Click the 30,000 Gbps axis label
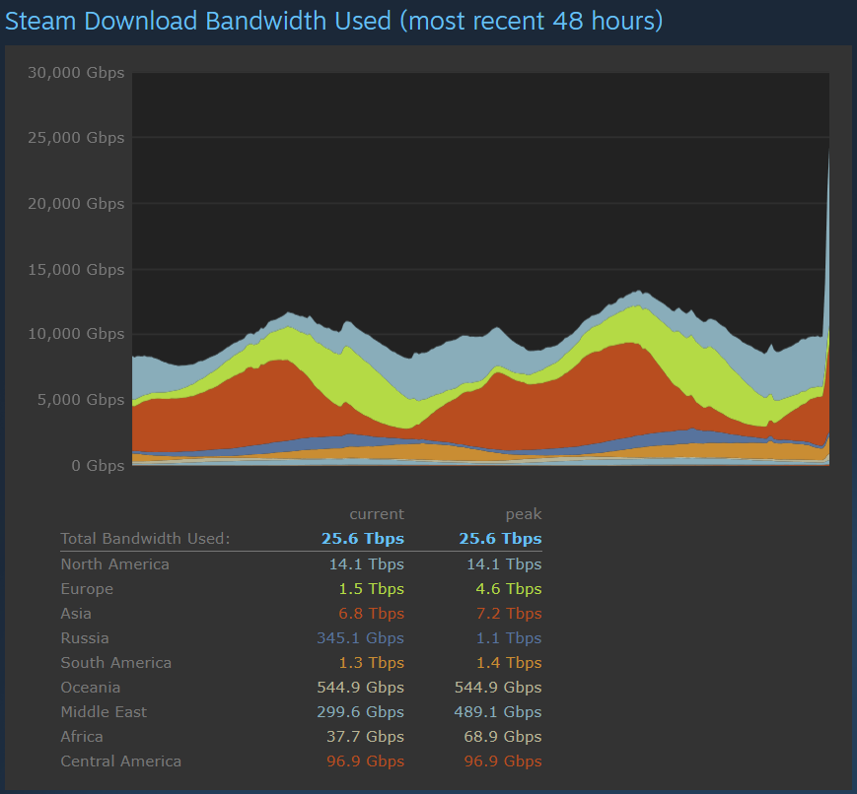Screen dimensions: 857x794 coord(76,73)
